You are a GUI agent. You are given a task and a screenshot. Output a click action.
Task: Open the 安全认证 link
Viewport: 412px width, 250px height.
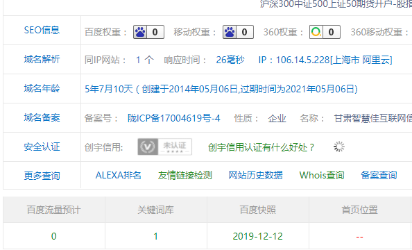pyautogui.click(x=42, y=147)
